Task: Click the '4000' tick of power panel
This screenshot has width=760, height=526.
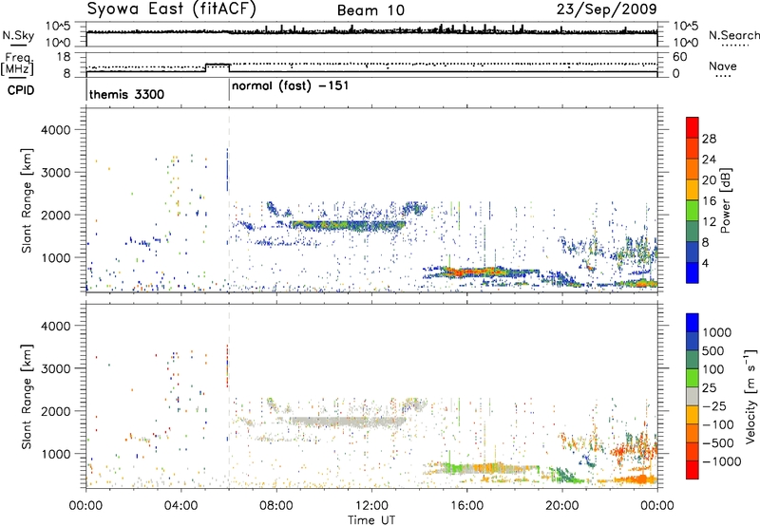Action: coord(56,130)
